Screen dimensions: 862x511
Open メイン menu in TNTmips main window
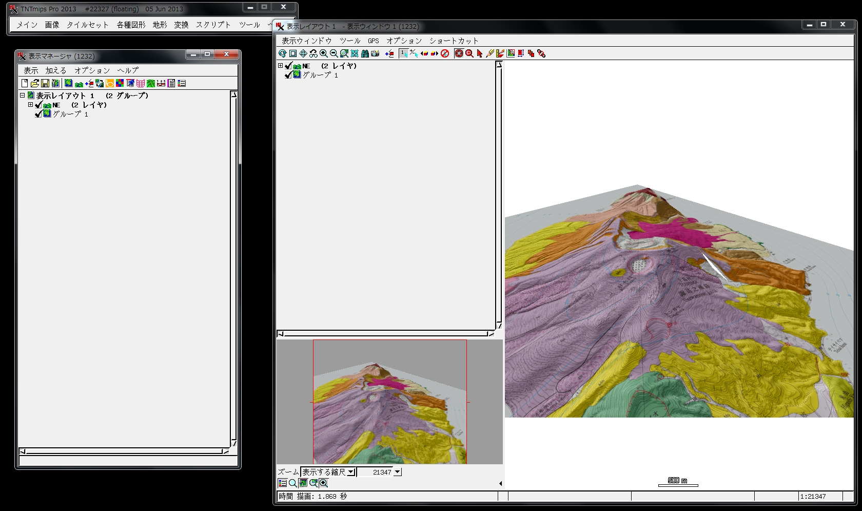pyautogui.click(x=27, y=25)
